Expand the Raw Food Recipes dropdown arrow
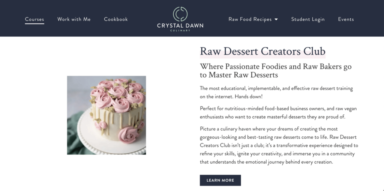The height and width of the screenshot is (191, 384). point(276,19)
